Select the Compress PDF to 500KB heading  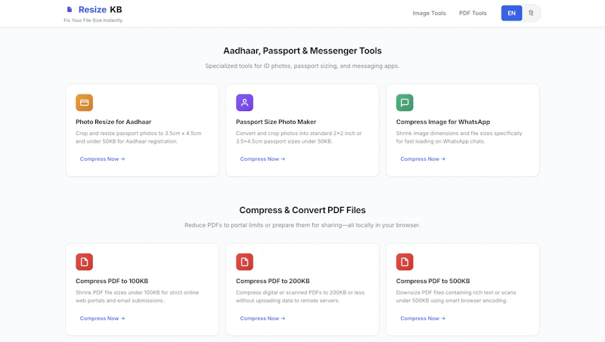pos(433,281)
